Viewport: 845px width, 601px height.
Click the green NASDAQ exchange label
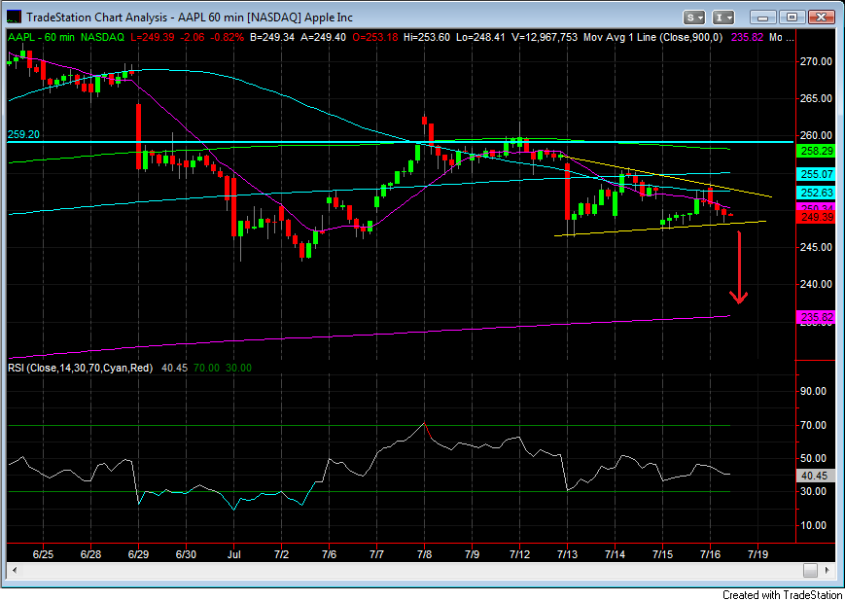[x=102, y=37]
